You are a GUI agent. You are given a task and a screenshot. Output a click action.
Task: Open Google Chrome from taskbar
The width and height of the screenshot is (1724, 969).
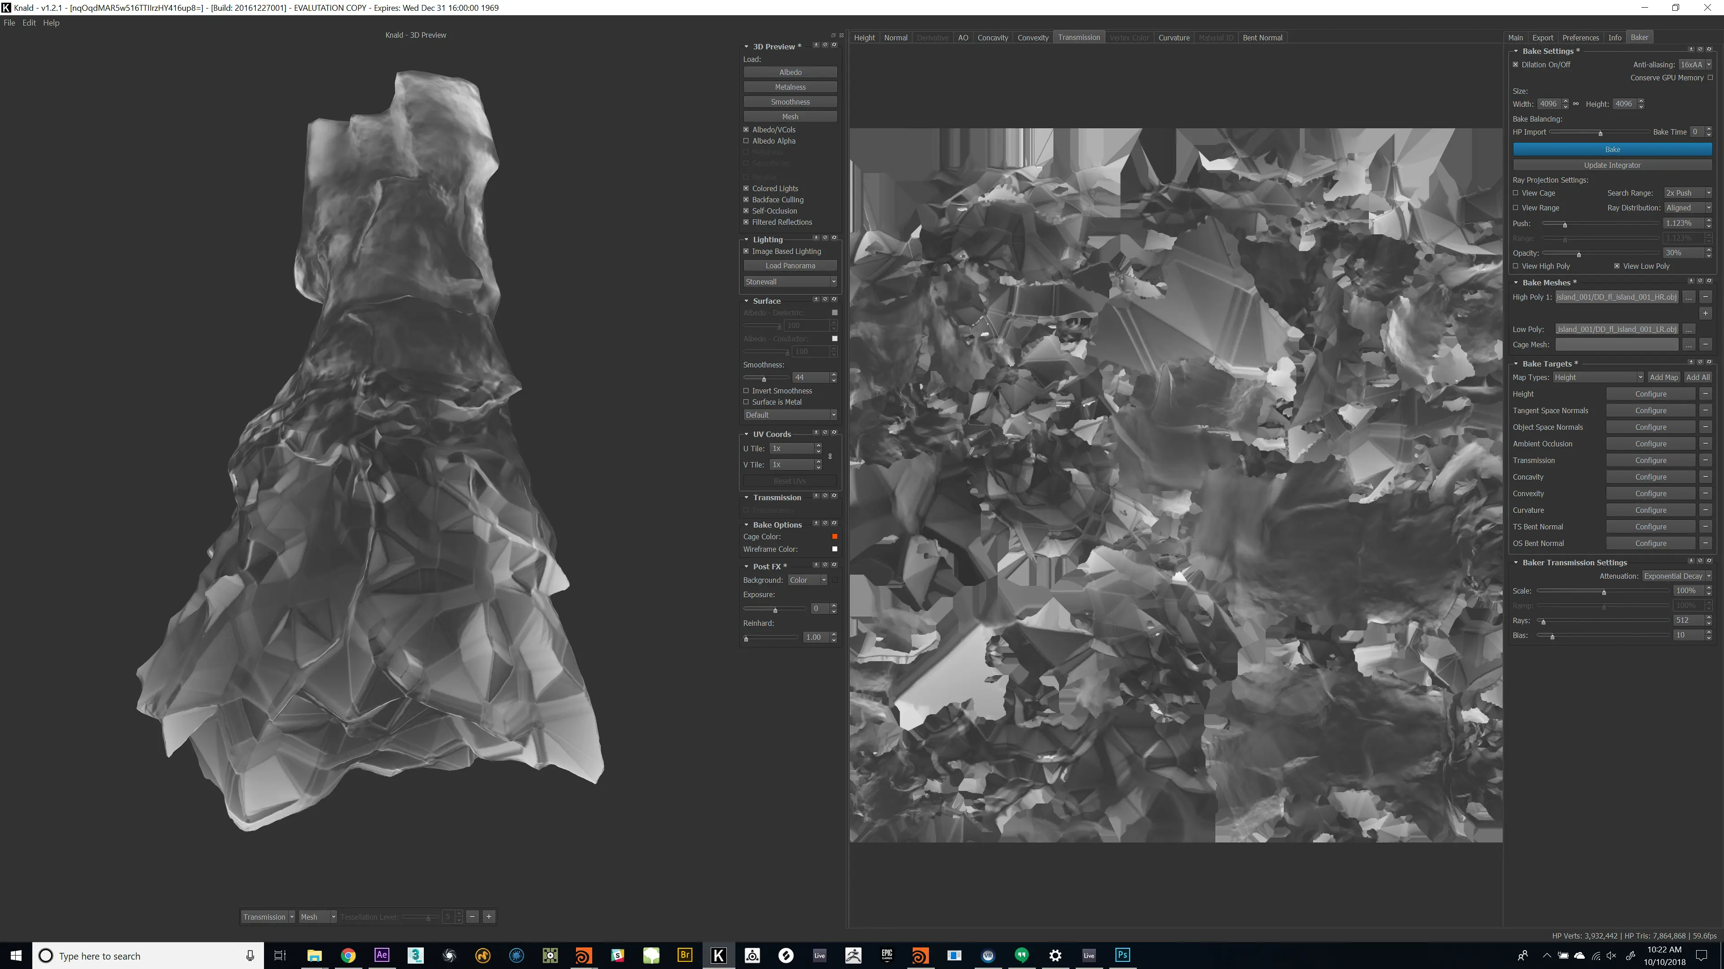pos(348,955)
